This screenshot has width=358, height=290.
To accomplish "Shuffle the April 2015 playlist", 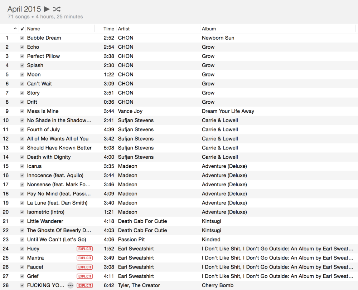I will tap(57, 9).
